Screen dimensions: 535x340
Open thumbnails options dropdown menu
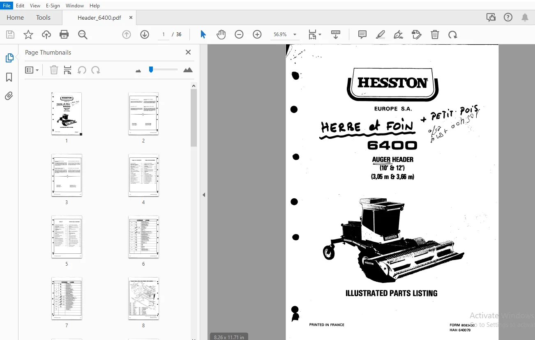[x=32, y=70]
